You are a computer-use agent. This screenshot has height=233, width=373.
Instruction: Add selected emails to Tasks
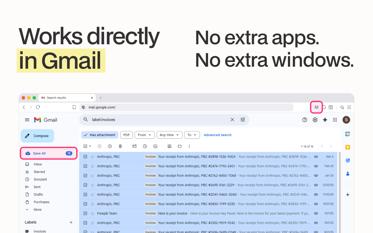(155, 146)
